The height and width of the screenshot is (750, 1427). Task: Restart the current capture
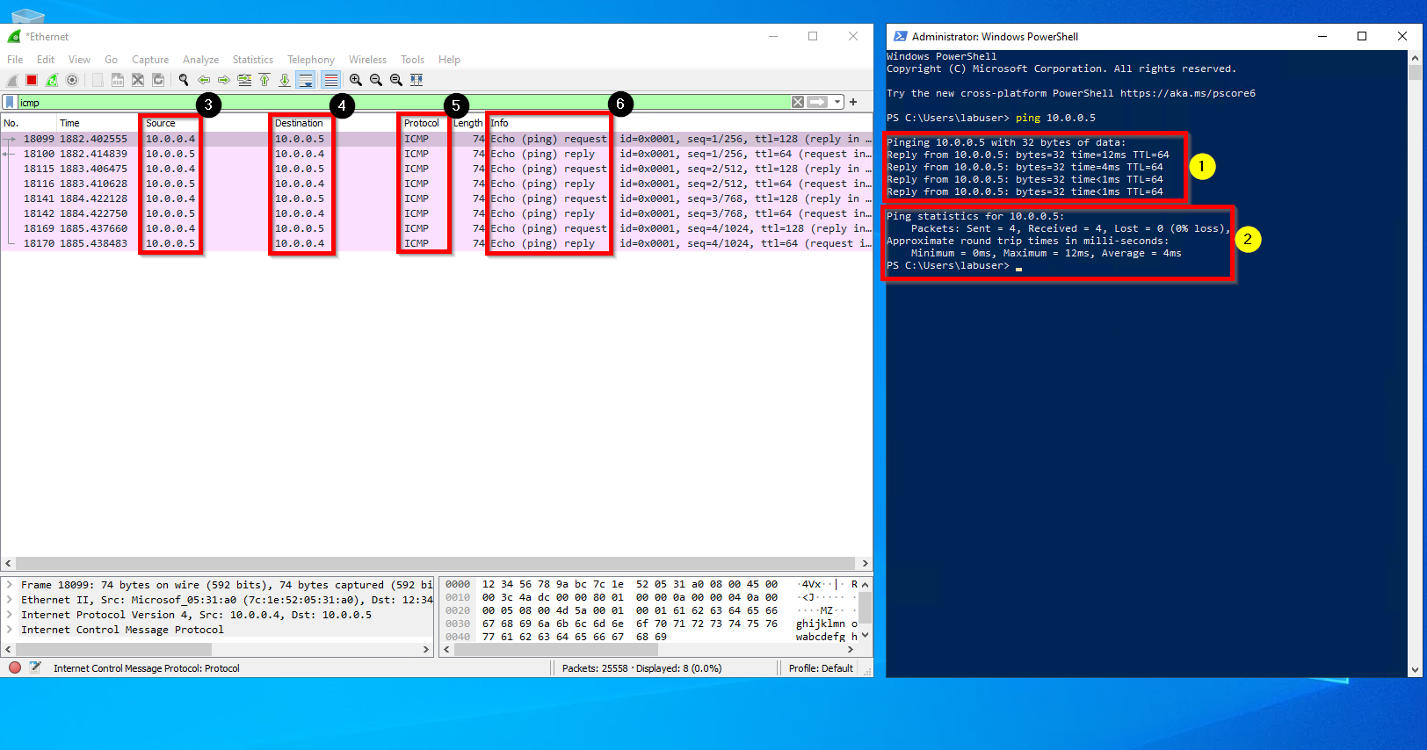pos(52,80)
